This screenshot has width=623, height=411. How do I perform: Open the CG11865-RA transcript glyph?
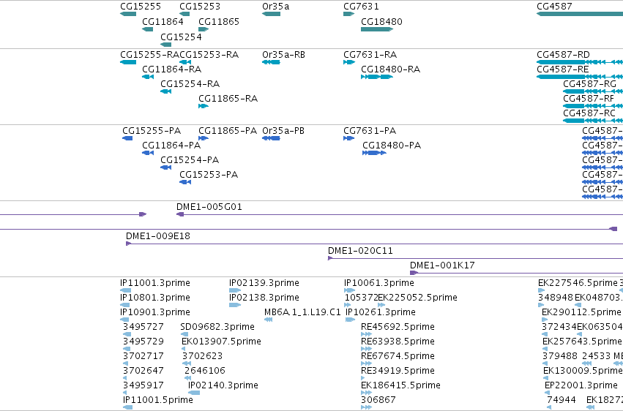pyautogui.click(x=204, y=106)
